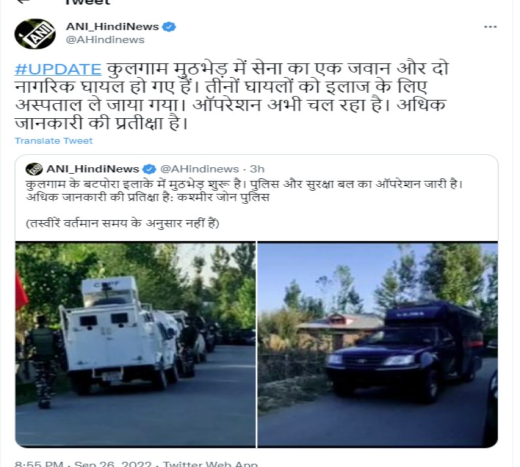Screen dimensions: 520x467
Task: Click the ANI_HindiNews display name
Action: pyautogui.click(x=112, y=26)
